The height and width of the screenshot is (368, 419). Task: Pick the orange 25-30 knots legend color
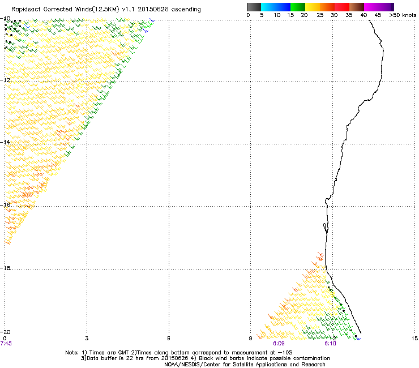327,7
